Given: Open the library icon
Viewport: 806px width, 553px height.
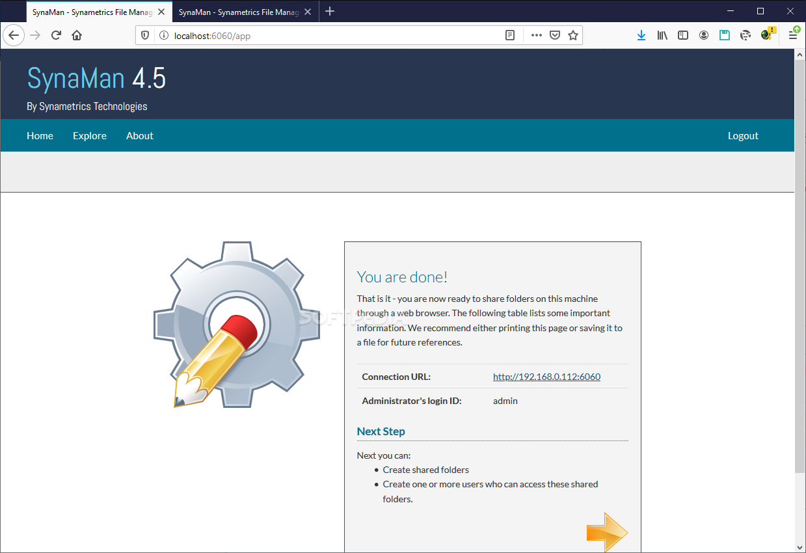Looking at the screenshot, I should pos(662,36).
